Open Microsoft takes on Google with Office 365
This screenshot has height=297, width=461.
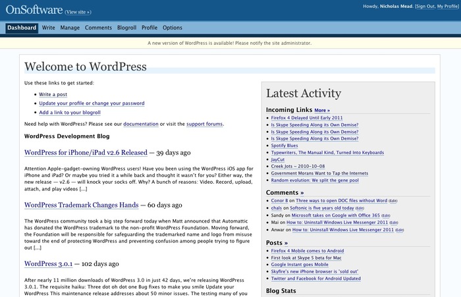tap(336, 215)
